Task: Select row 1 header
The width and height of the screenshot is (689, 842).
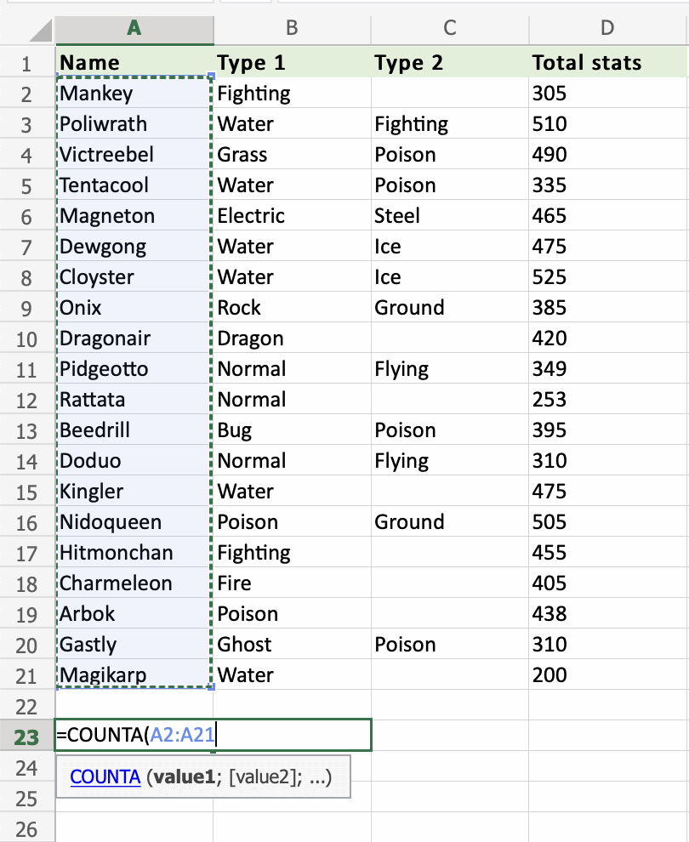Action: (x=26, y=63)
